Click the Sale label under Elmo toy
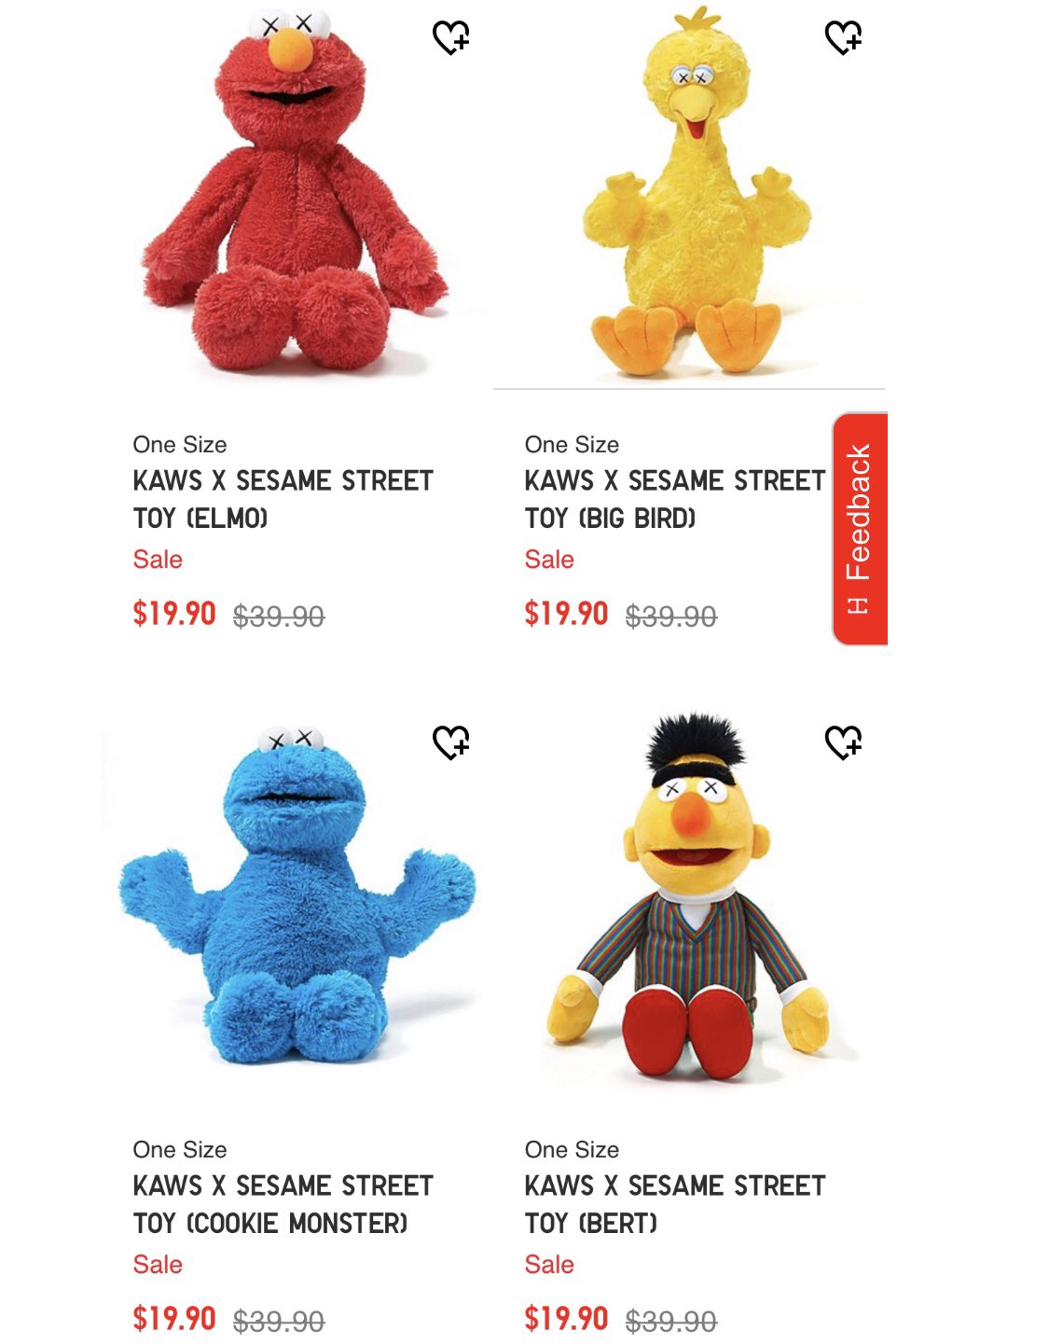The width and height of the screenshot is (1049, 1344). tap(158, 560)
